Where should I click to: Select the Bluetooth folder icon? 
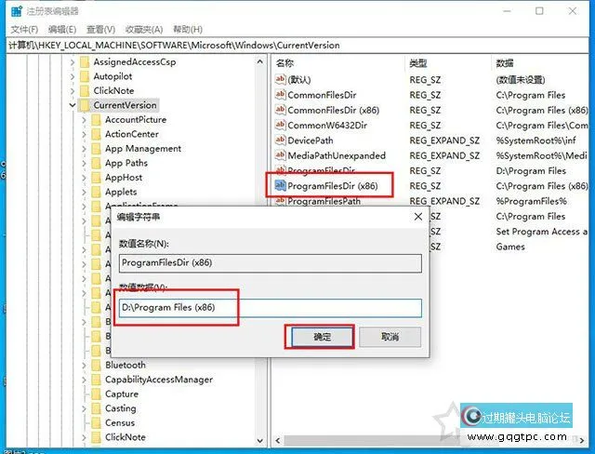(97, 366)
